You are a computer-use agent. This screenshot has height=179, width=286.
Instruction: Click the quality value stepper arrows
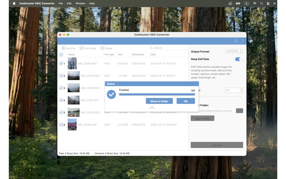coord(241,90)
